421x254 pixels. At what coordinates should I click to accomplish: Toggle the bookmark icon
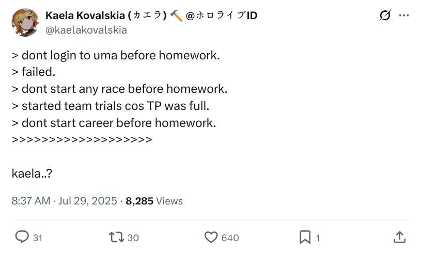pos(305,237)
